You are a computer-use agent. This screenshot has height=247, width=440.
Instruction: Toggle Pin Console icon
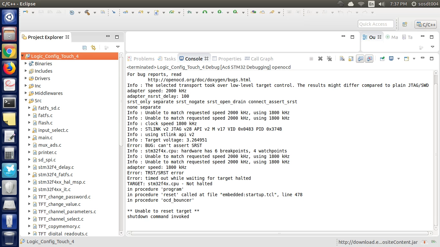tap(382, 59)
